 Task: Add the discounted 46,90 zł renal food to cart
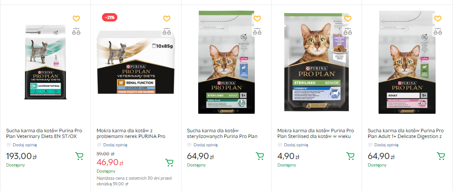[x=170, y=163]
